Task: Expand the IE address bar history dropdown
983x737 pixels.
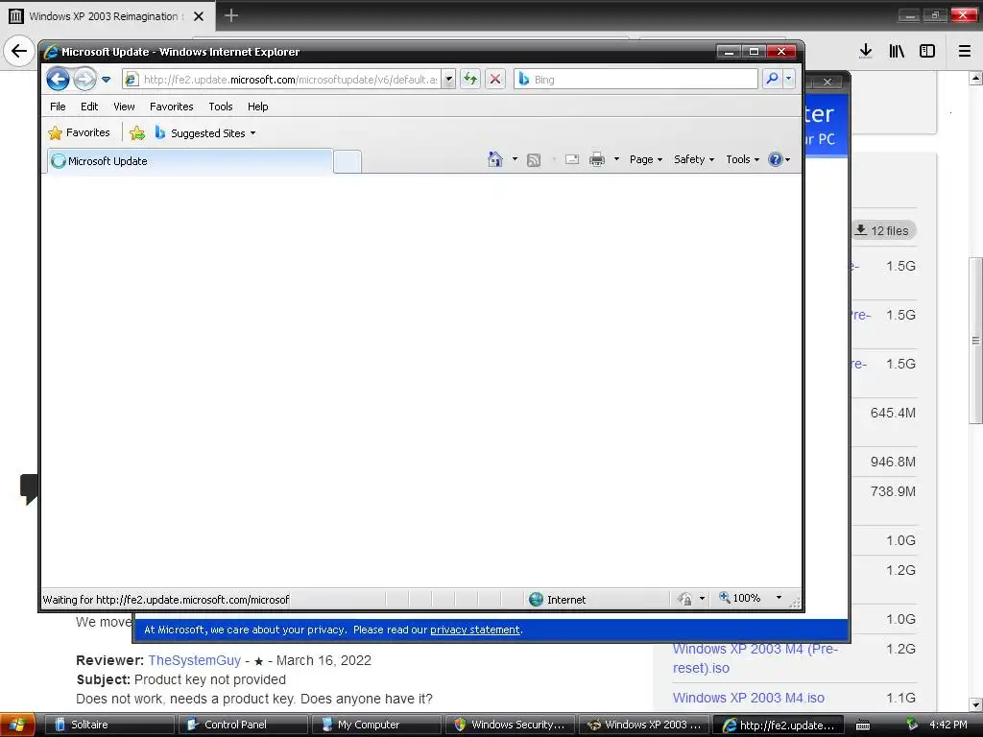Action: [x=448, y=80]
